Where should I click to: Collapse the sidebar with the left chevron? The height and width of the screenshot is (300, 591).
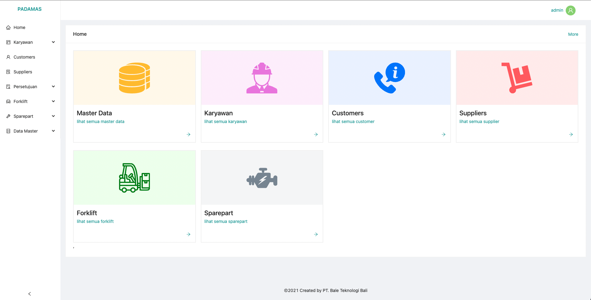30,294
